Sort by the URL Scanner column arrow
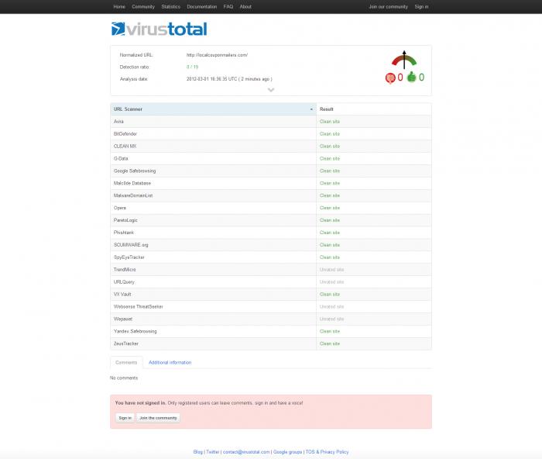This screenshot has height=459, width=542. click(x=311, y=109)
